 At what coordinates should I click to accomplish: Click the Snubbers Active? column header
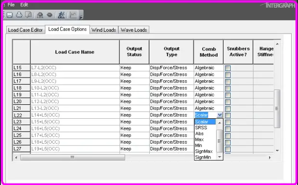(x=238, y=52)
